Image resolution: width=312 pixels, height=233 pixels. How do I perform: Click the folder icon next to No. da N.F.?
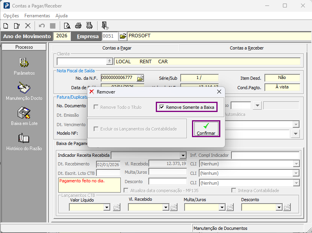140,78
